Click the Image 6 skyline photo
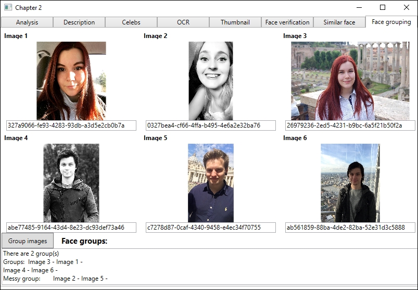 (350, 183)
